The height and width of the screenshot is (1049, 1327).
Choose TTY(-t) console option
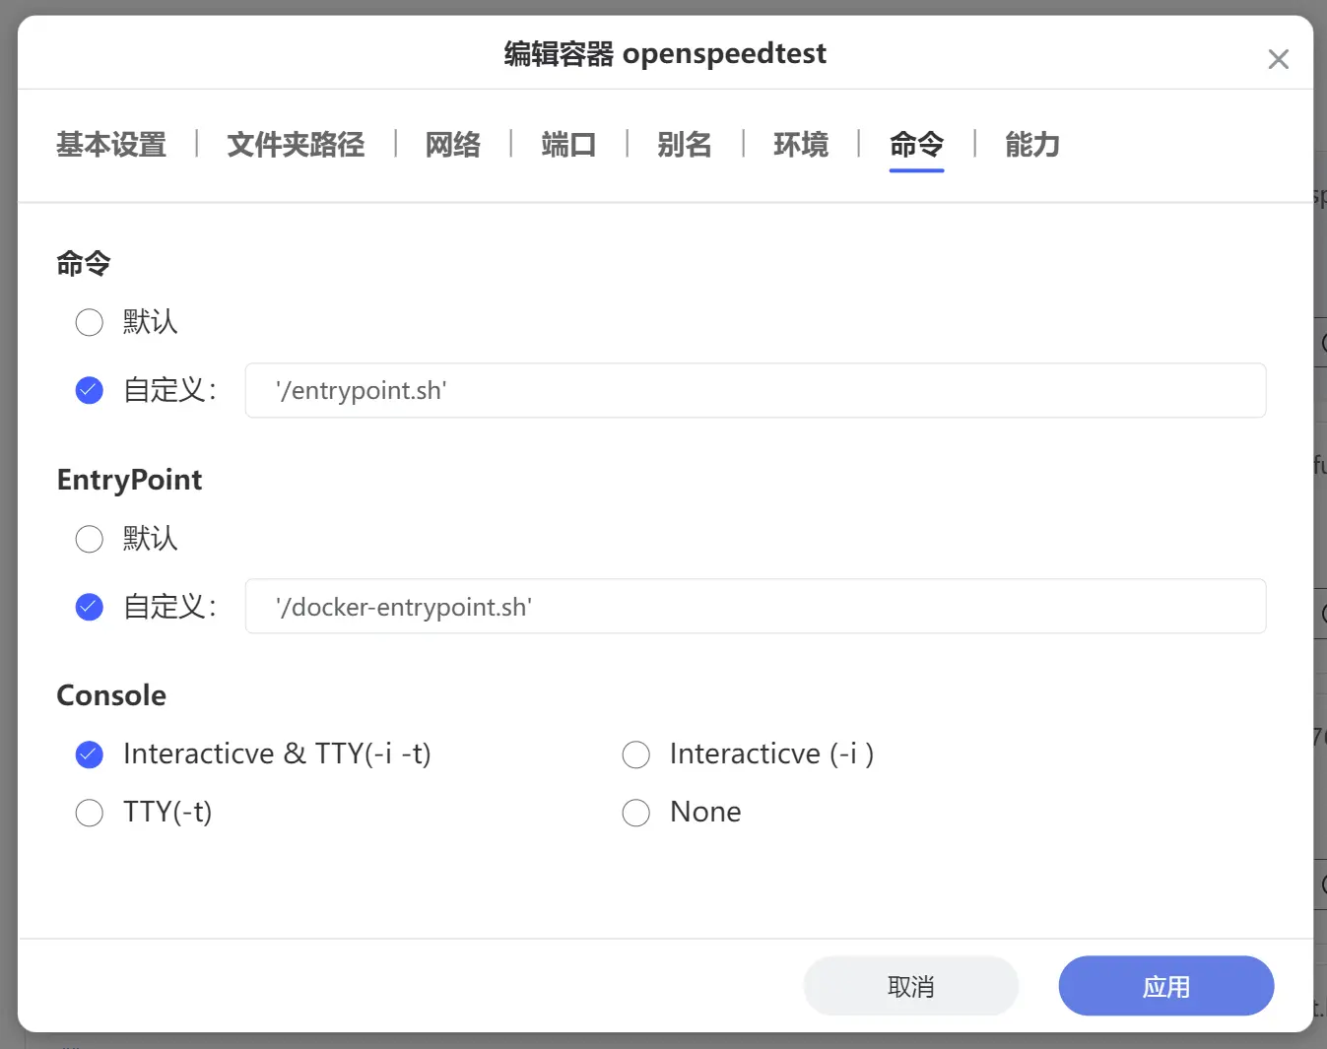(x=90, y=813)
